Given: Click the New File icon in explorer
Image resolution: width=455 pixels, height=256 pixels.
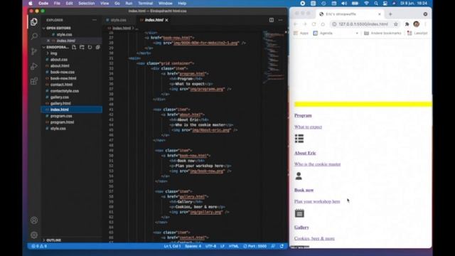Looking at the screenshot, I should (x=74, y=47).
